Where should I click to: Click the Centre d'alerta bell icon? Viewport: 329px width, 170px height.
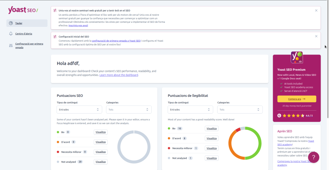coord(11,34)
